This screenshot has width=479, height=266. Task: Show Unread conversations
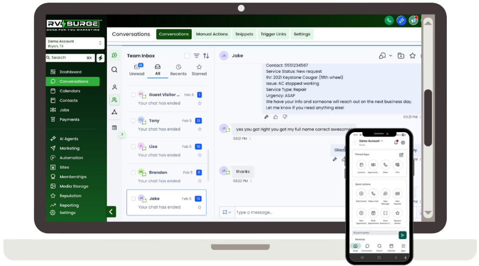click(x=137, y=70)
